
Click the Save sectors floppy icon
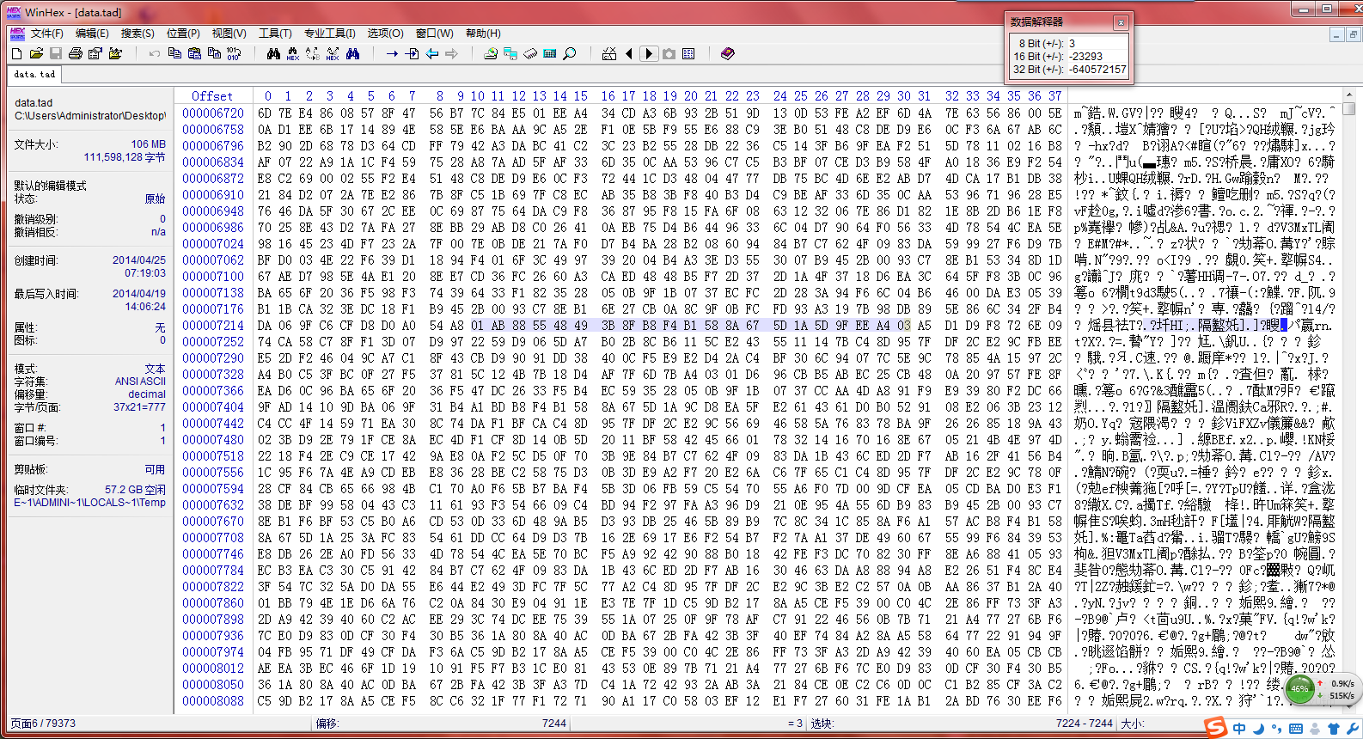pyautogui.click(x=56, y=53)
